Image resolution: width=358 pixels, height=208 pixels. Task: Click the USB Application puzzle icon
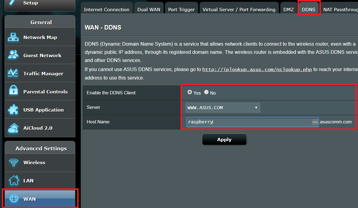13,109
